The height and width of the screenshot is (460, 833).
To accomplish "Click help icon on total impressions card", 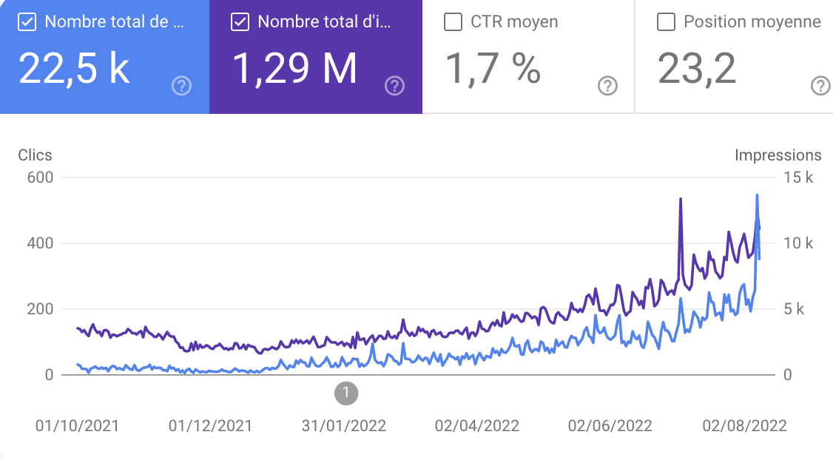I will pos(394,87).
